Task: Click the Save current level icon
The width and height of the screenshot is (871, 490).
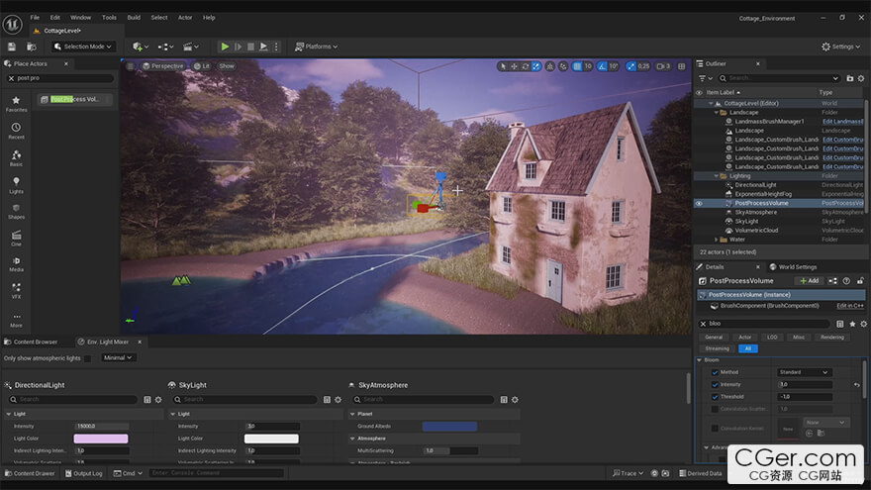Action: [11, 47]
